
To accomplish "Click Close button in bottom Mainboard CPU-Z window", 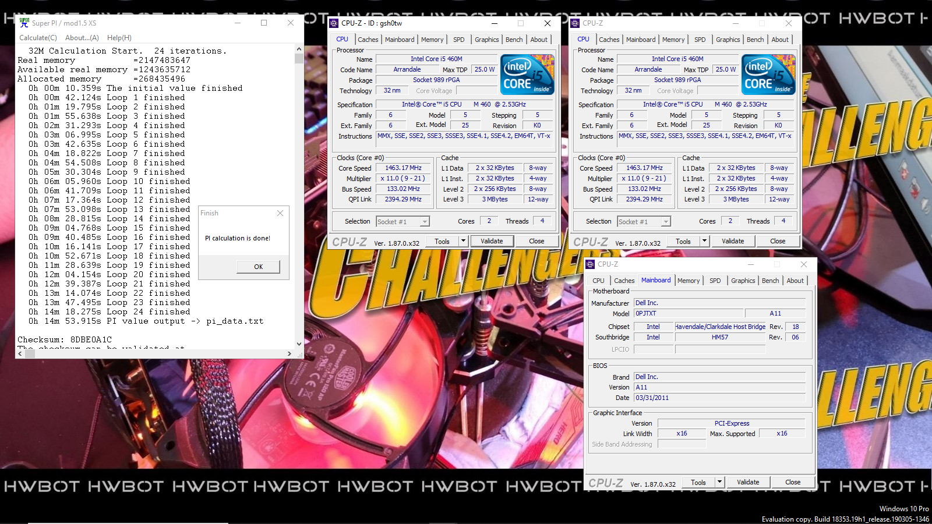I will (x=793, y=482).
